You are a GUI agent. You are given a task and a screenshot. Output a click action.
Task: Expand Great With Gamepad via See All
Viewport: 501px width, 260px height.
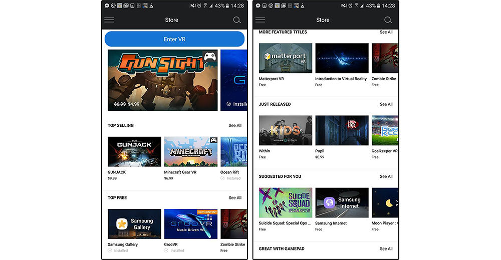(x=386, y=248)
